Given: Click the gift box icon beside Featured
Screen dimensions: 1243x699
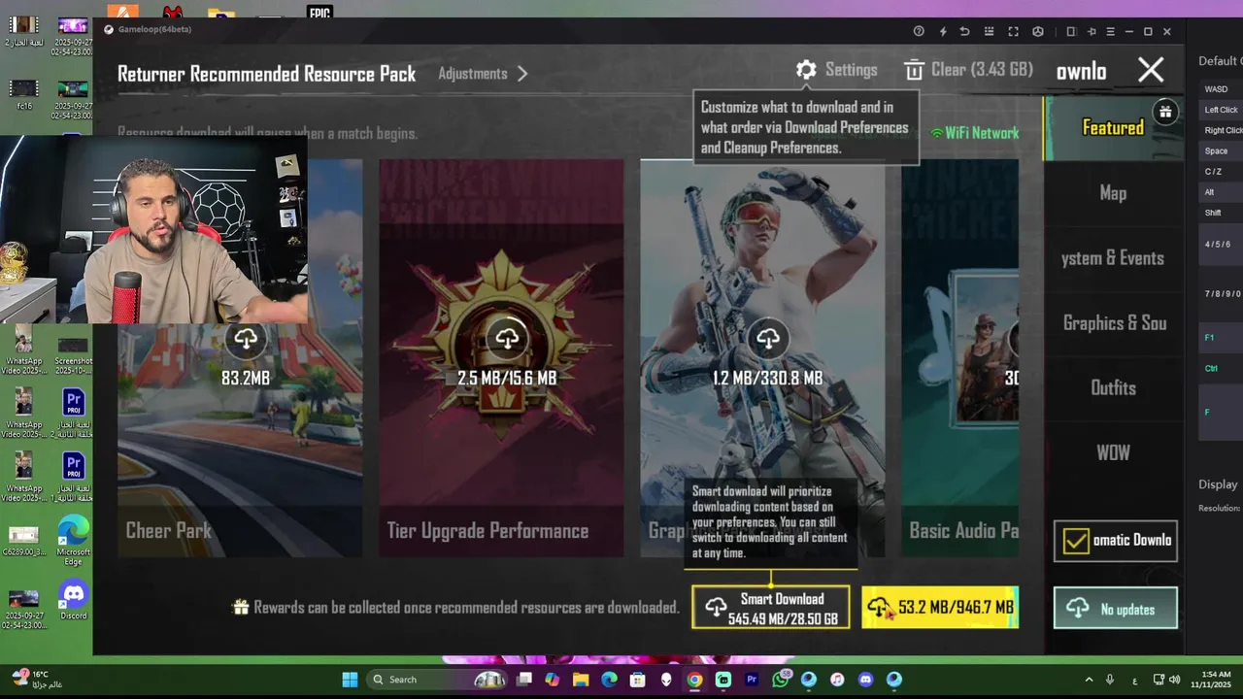Looking at the screenshot, I should point(1165,112).
